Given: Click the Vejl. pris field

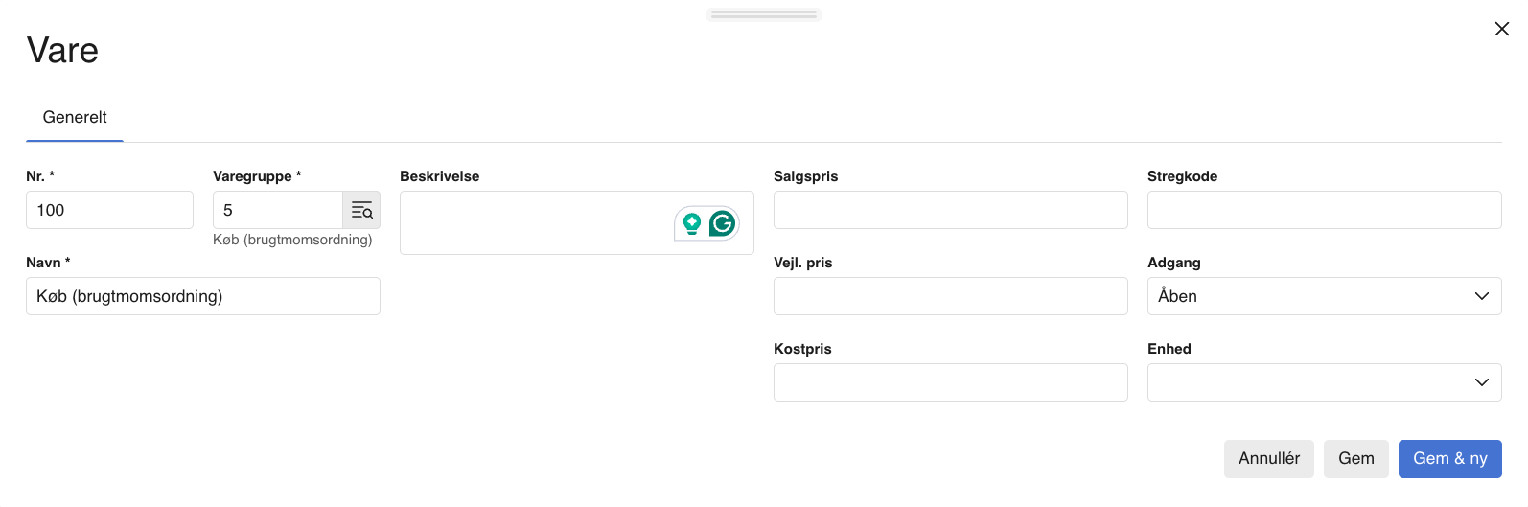Looking at the screenshot, I should coord(950,296).
